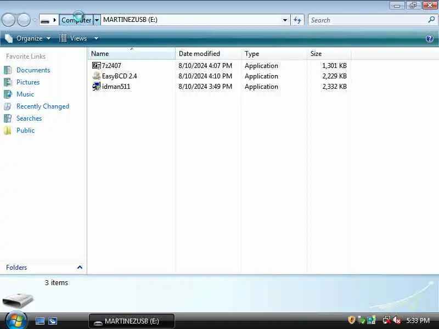Image resolution: width=439 pixels, height=329 pixels.
Task: Open Help via the question mark icon
Action: (x=430, y=38)
